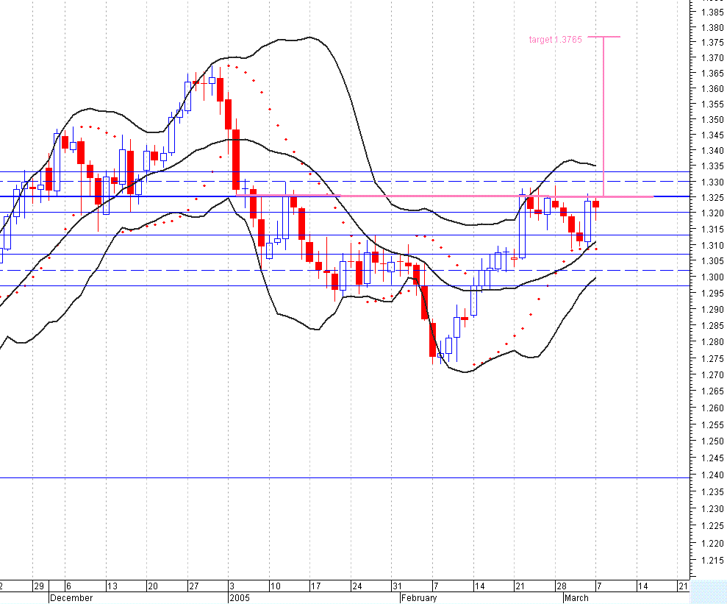Click the 1.385 value on price axis
Screen dimensions: 727x604
[x=711, y=12]
